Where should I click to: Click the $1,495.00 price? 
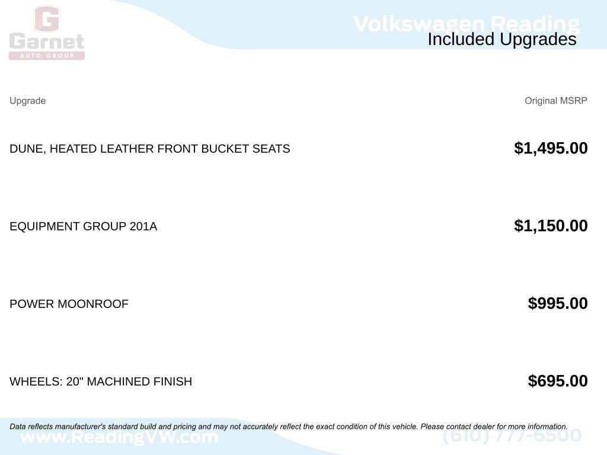pyautogui.click(x=551, y=148)
